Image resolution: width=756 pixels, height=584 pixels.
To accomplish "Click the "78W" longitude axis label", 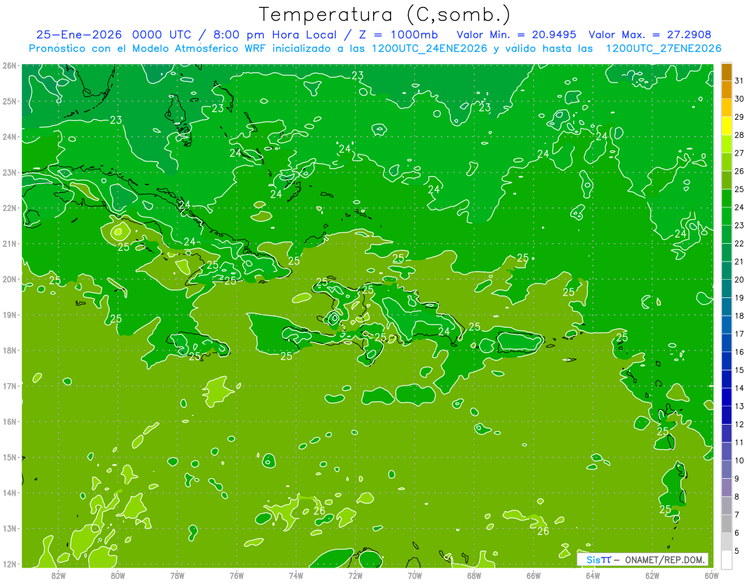I will pos(177,575).
